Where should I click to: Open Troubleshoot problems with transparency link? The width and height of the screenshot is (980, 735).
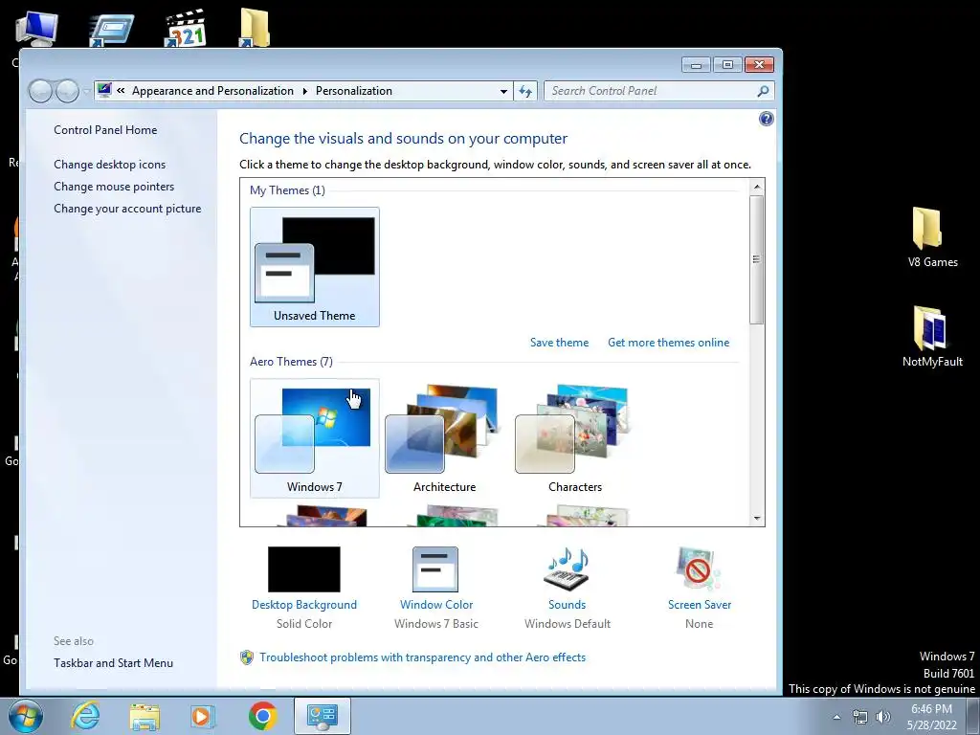(x=422, y=657)
